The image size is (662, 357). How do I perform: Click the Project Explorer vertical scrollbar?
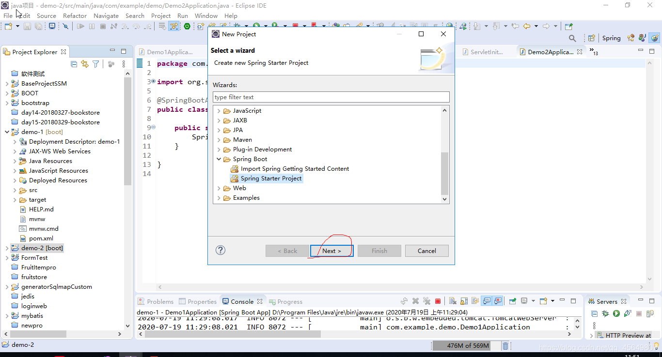point(127,131)
